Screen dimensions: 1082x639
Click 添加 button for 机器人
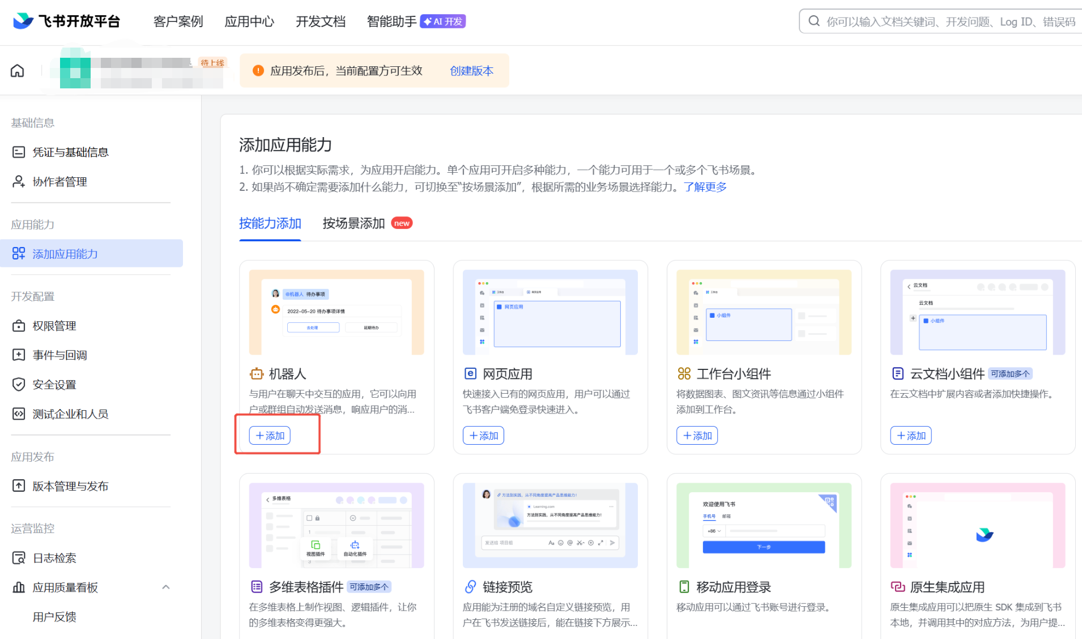tap(270, 436)
